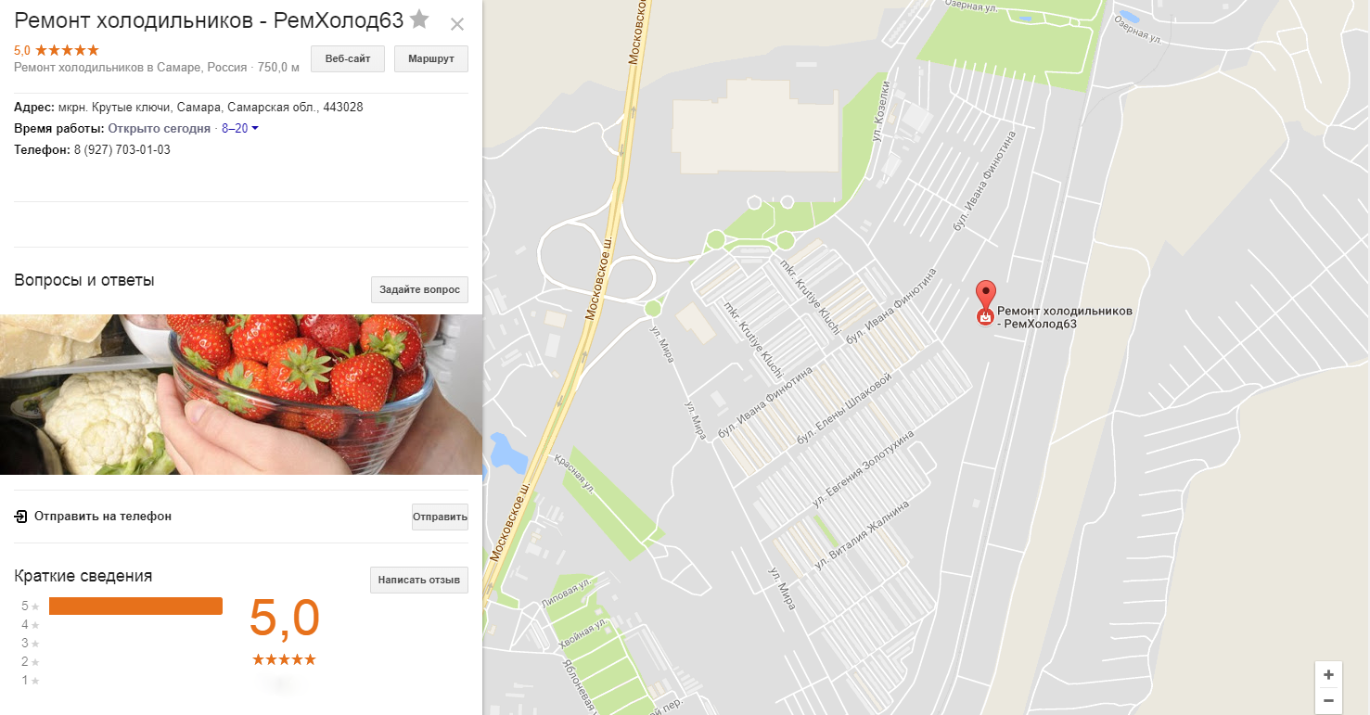Image resolution: width=1370 pixels, height=715 pixels.
Task: Click Написать отзыв button
Action: point(419,580)
